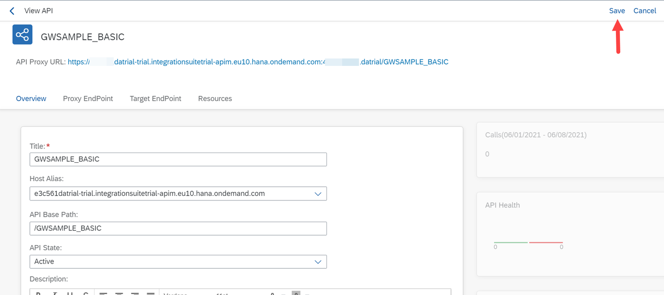Screen dimensions: 664x295
Task: Click the blue API share icon beside GWSAMPLE_BASIC
Action: 23,35
